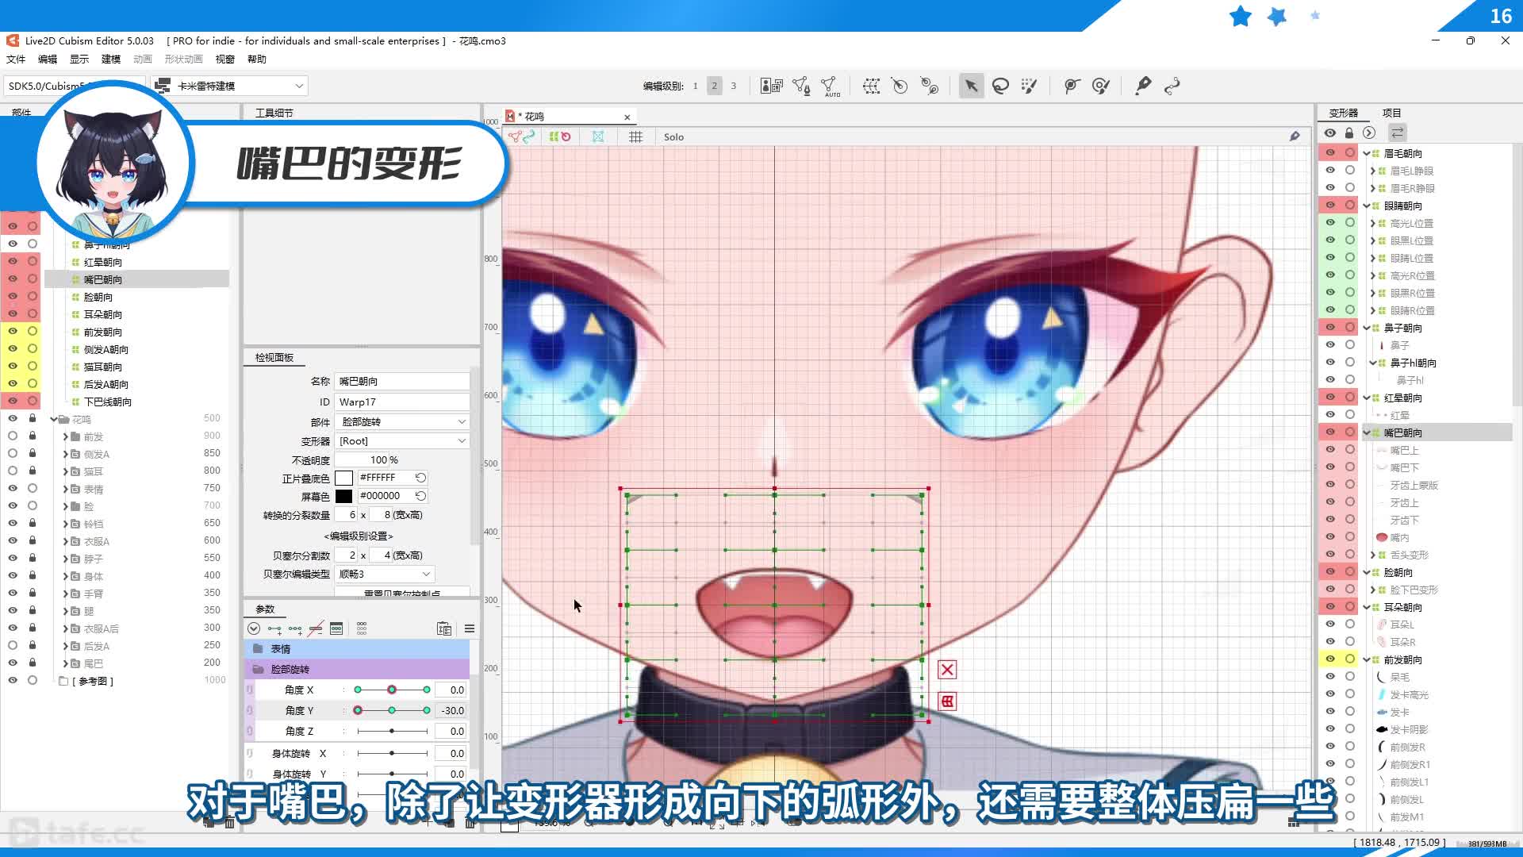Expand 高光L位置 deformer node

point(1373,223)
